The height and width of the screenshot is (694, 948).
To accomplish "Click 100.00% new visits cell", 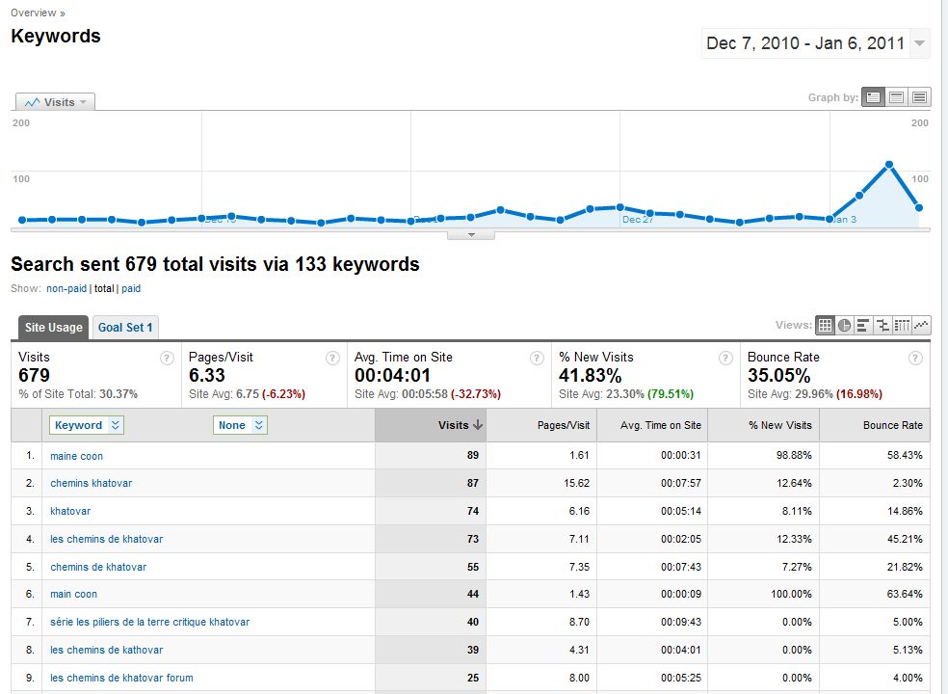I will [x=791, y=594].
